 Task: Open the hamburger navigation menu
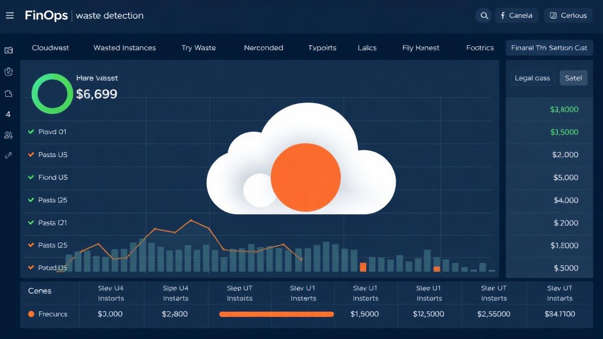9,15
